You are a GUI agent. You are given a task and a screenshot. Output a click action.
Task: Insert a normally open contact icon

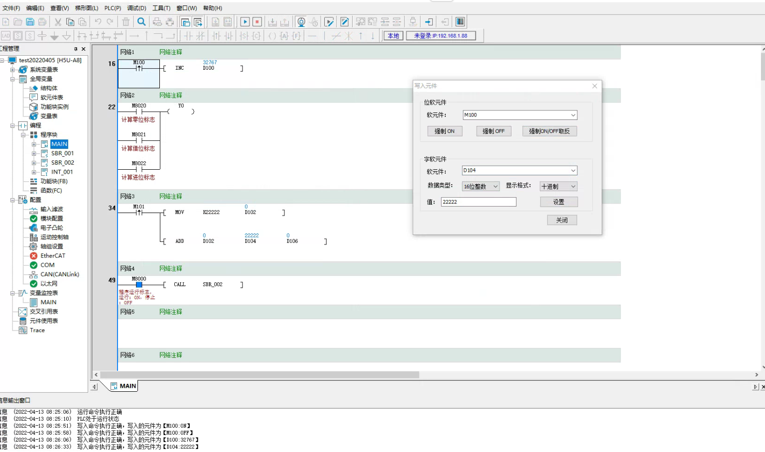pyautogui.click(x=188, y=36)
